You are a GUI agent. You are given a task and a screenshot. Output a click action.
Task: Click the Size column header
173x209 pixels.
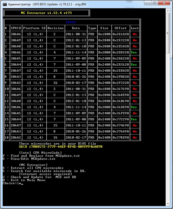pyautogui.click(x=104, y=28)
